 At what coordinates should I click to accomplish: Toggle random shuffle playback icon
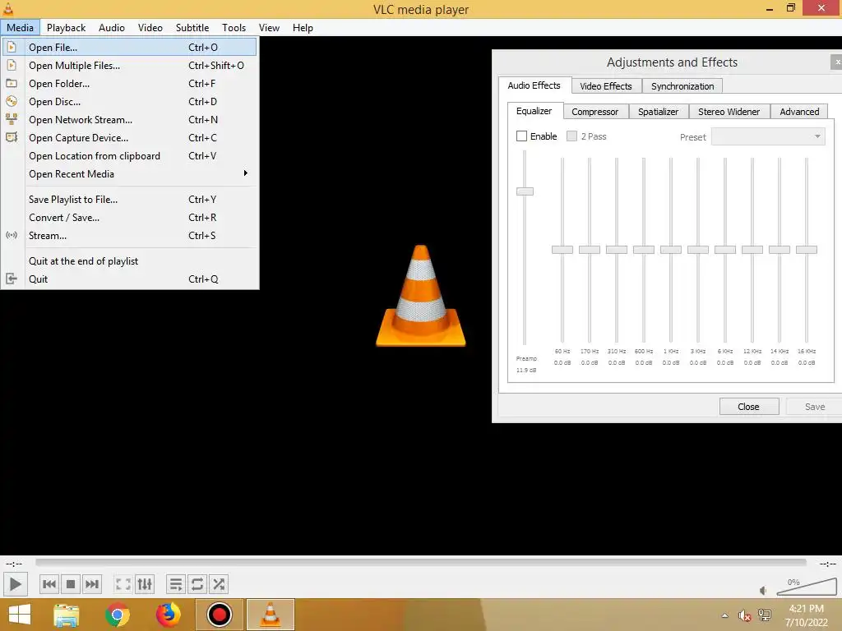pos(219,584)
